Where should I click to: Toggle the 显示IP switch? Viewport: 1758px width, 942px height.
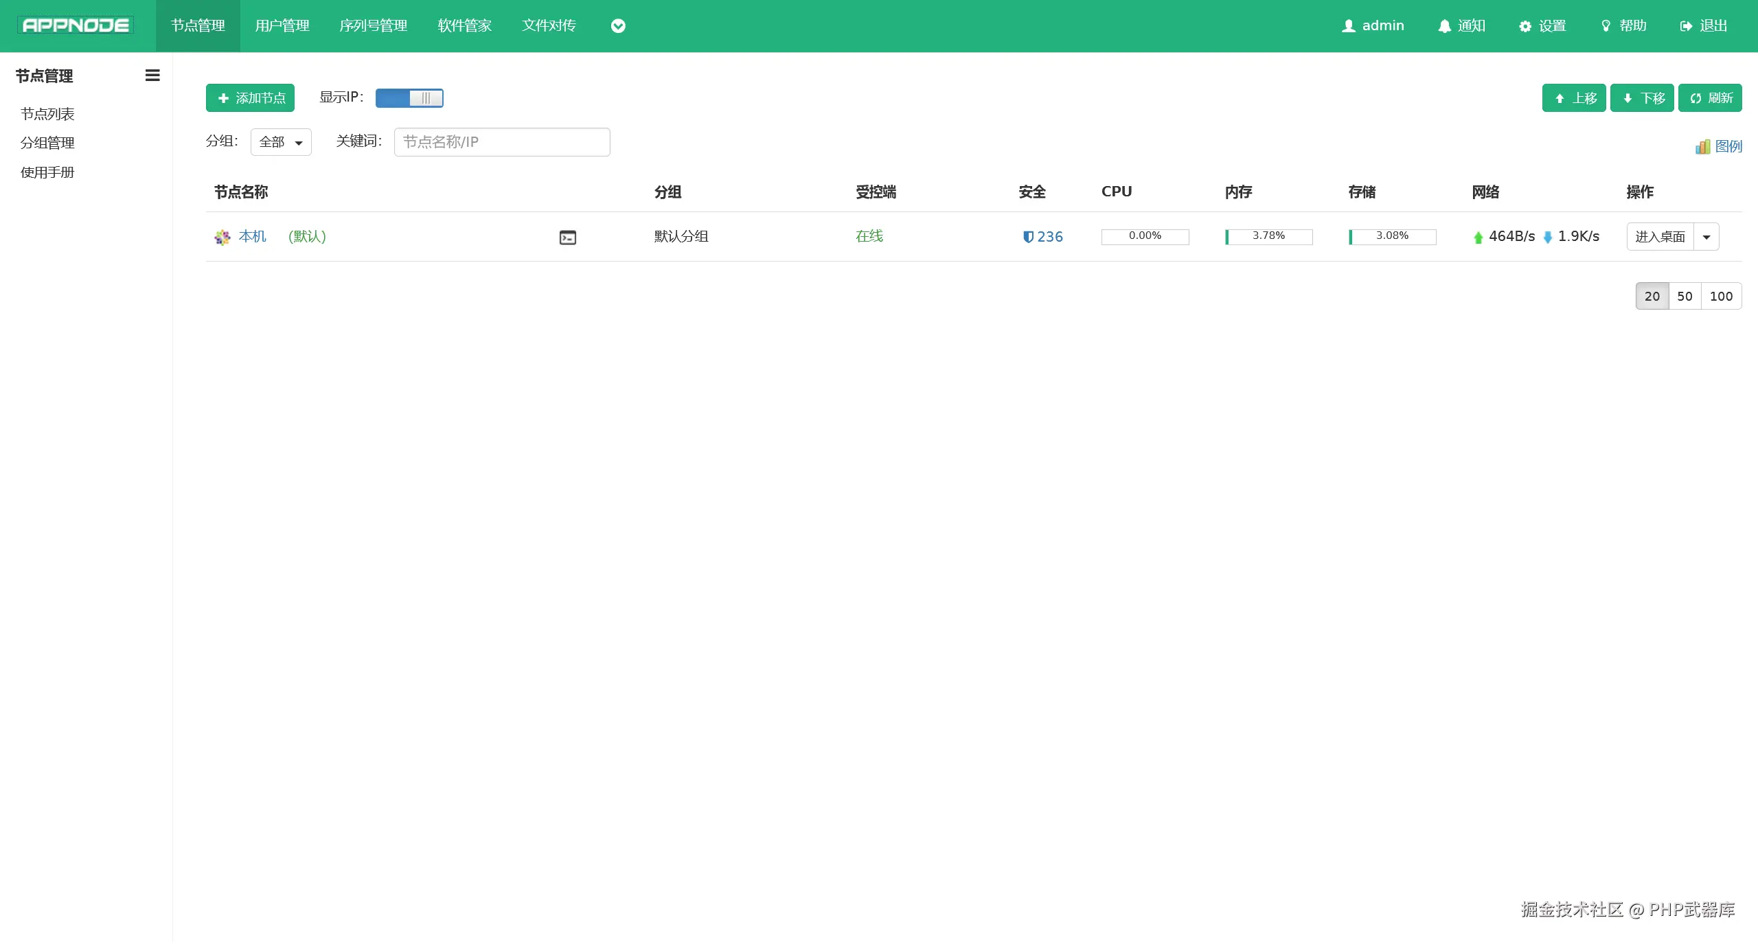[409, 98]
